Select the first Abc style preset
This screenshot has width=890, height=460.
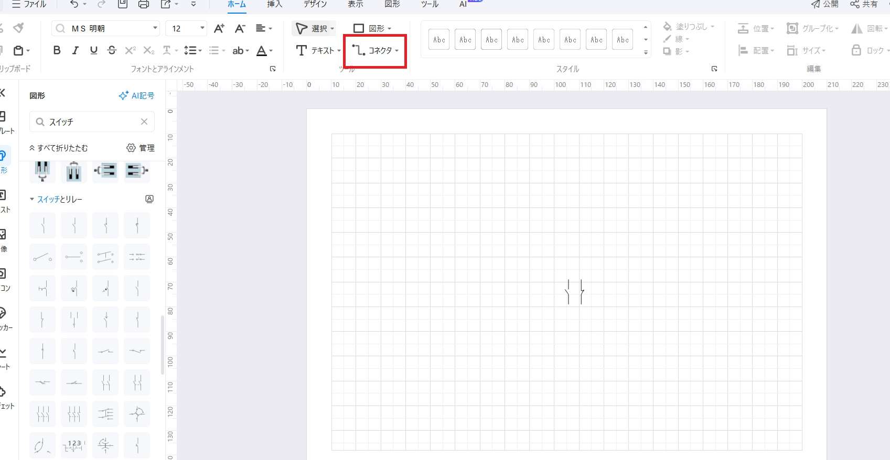pos(439,39)
